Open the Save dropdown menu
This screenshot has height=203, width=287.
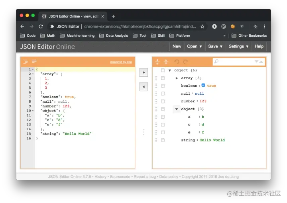tap(215, 46)
